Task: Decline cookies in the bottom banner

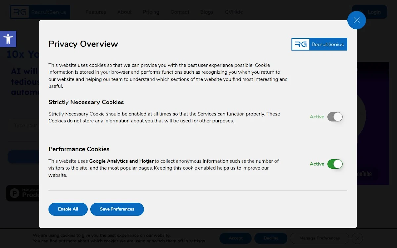Action: [x=271, y=238]
